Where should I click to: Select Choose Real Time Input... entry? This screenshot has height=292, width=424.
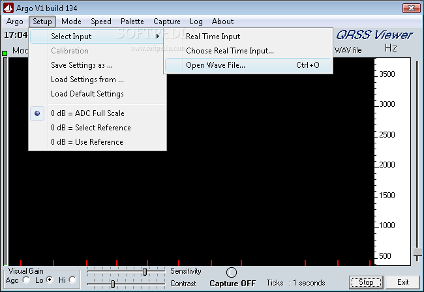[248, 50]
